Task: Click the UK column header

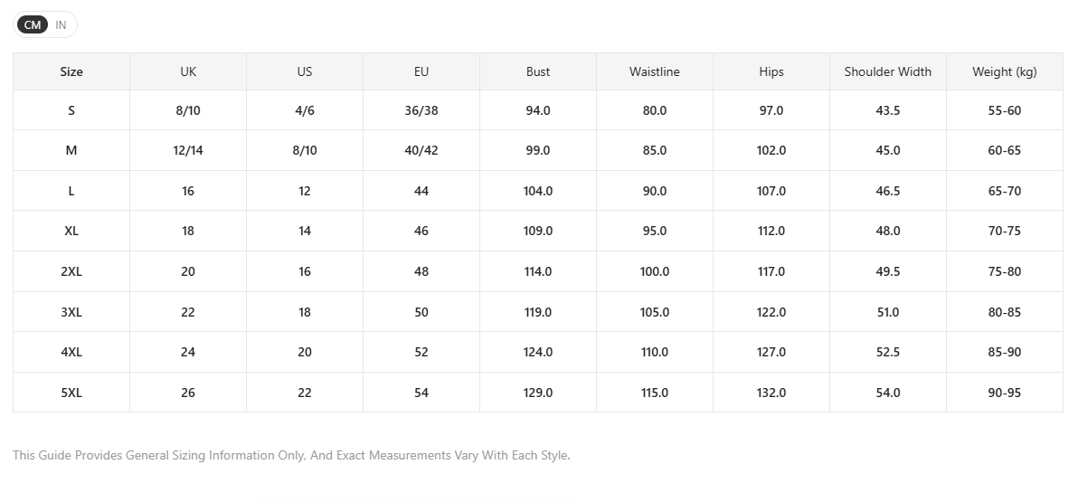Action: pyautogui.click(x=188, y=71)
